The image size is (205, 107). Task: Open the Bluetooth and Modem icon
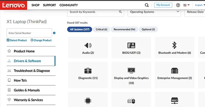coord(175,45)
